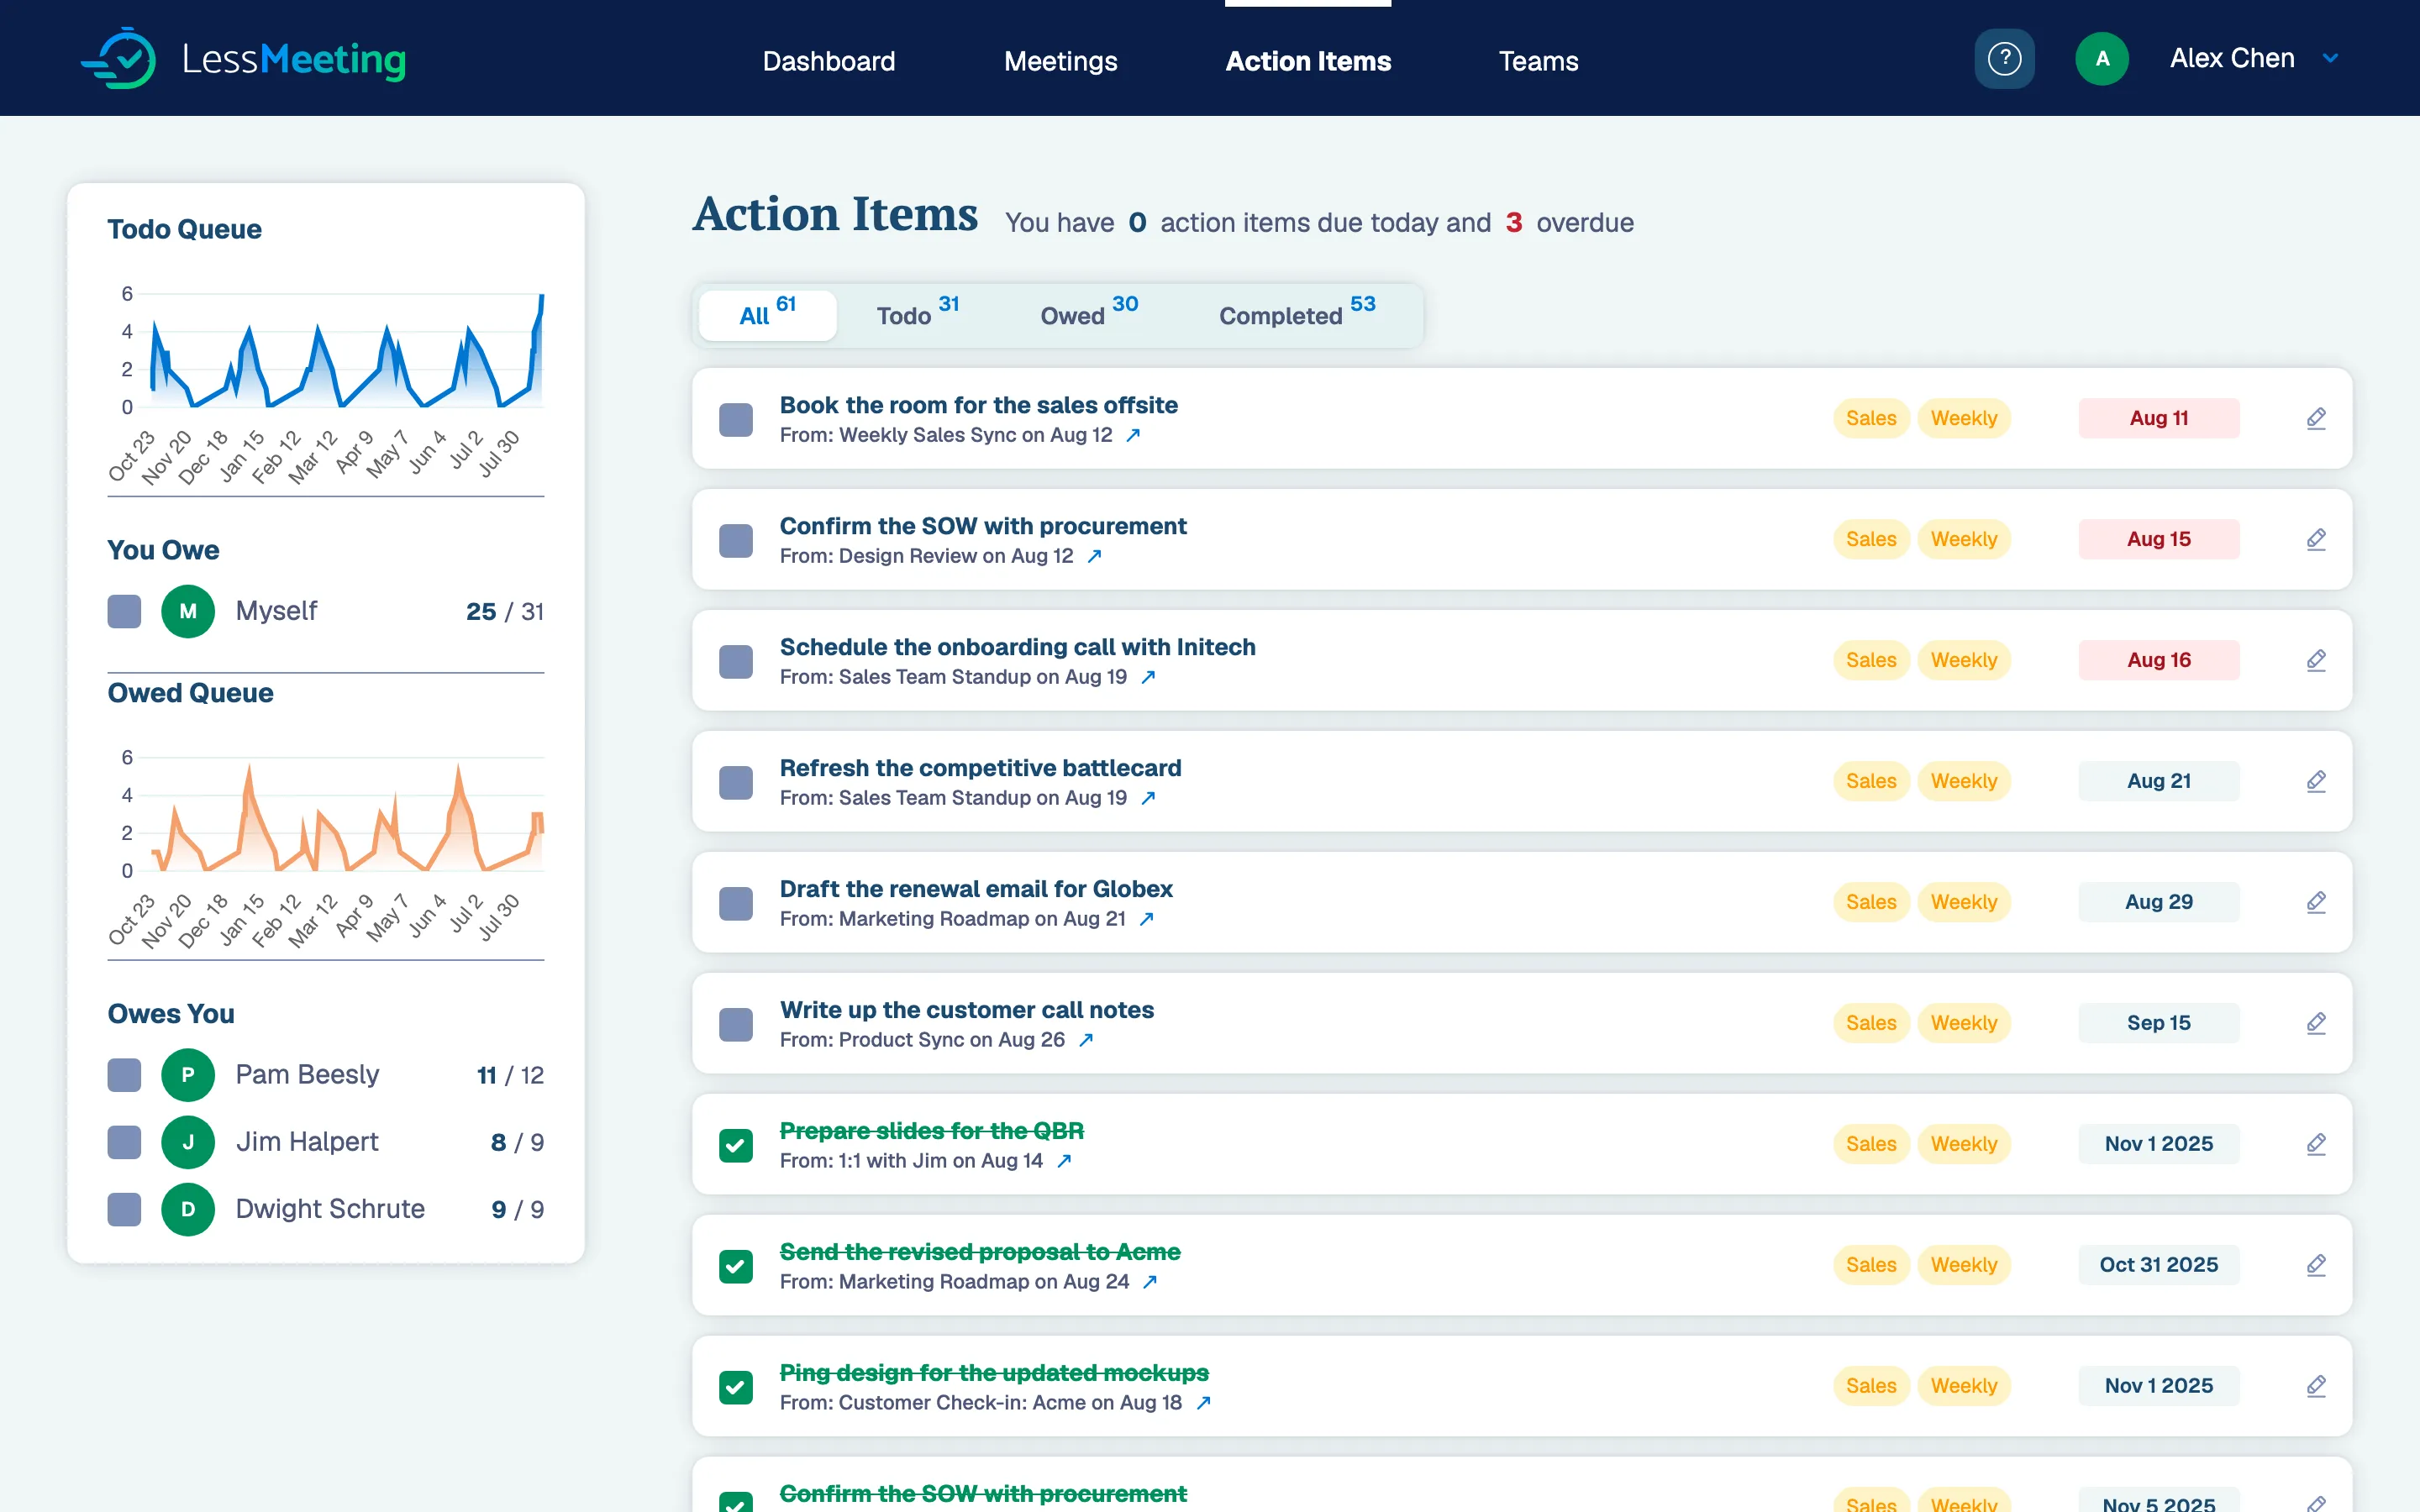Edit 'Schedule the onboarding call with Initech'

(x=2316, y=660)
